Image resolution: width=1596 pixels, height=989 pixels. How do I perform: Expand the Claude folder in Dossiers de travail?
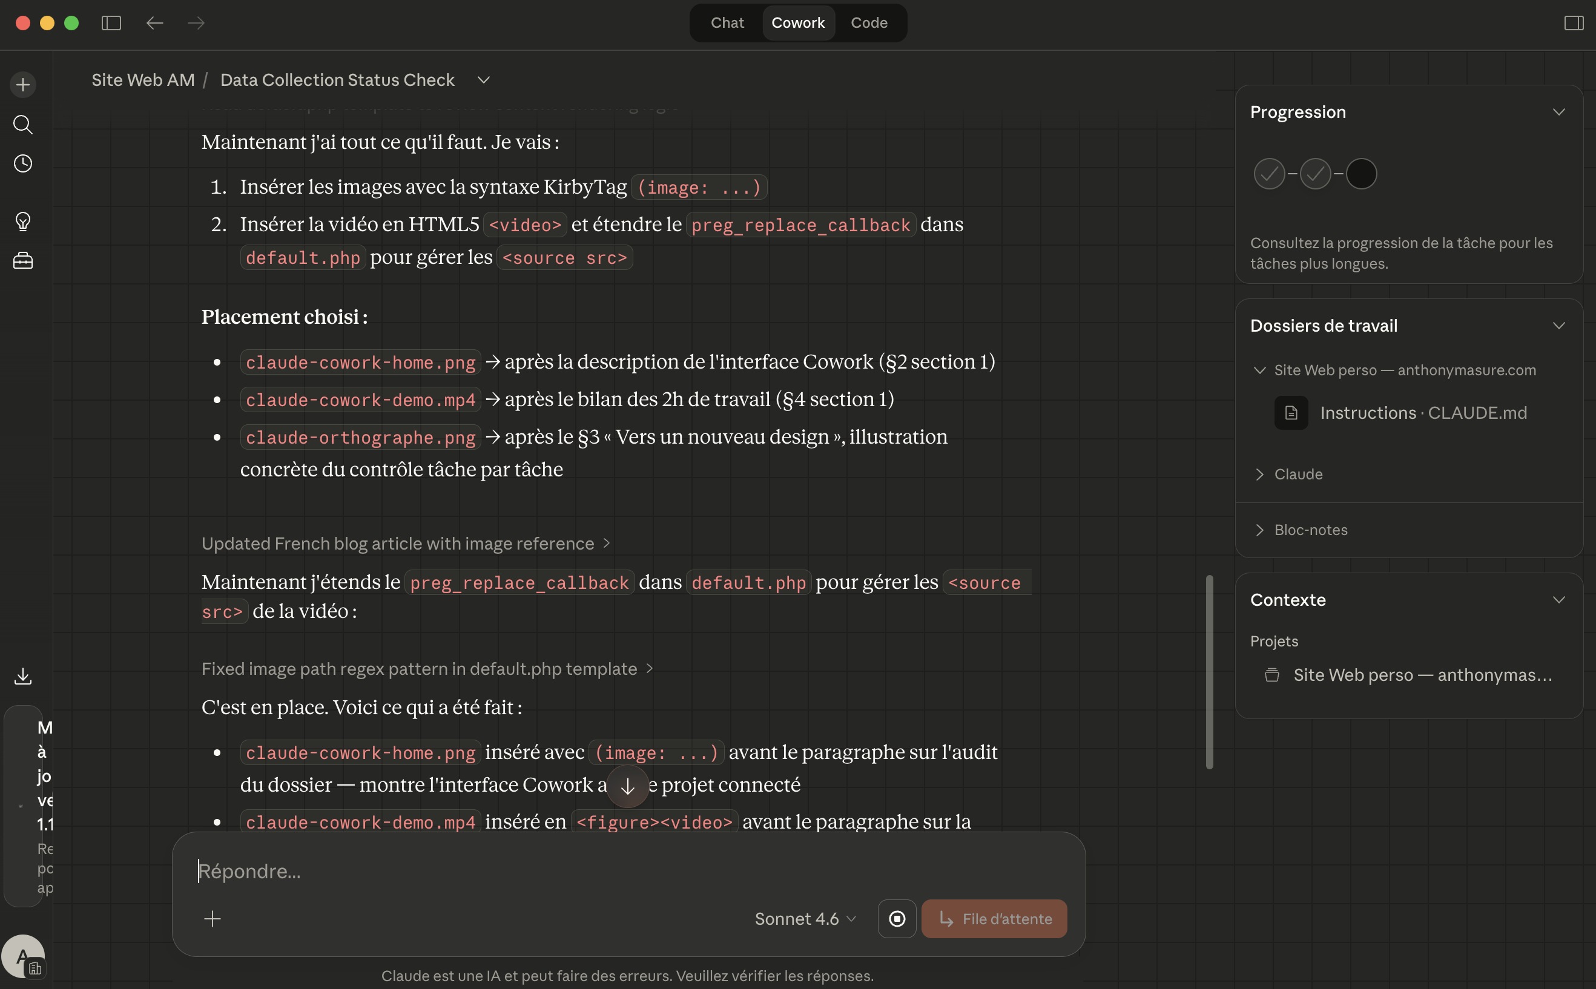1298,474
